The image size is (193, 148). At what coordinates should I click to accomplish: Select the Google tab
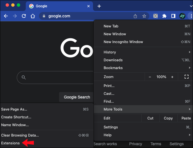(59, 6)
